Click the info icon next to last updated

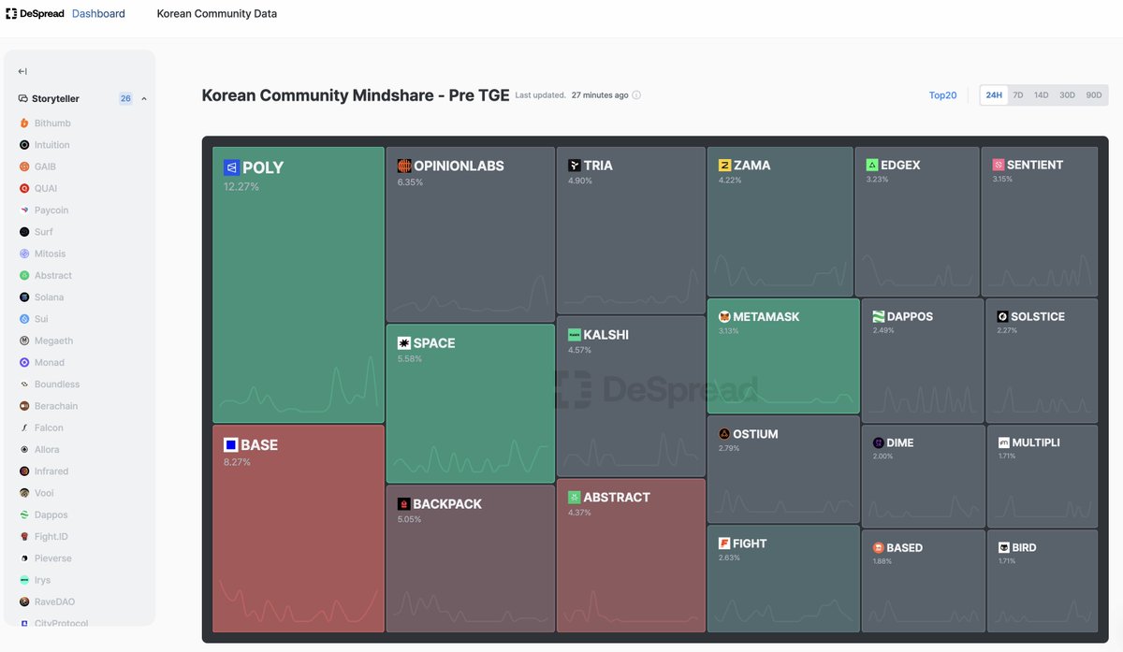click(x=637, y=95)
